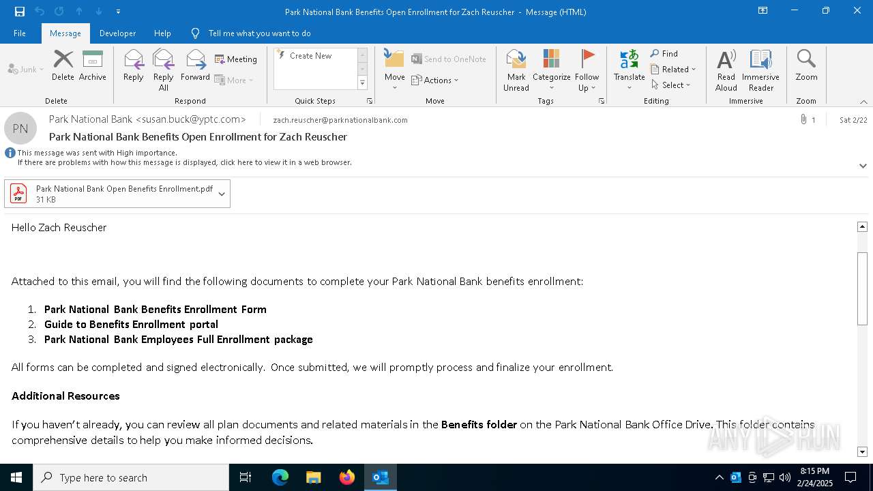Image resolution: width=873 pixels, height=491 pixels.
Task: Click the Redo icon in quick access toolbar
Action: pyautogui.click(x=59, y=12)
